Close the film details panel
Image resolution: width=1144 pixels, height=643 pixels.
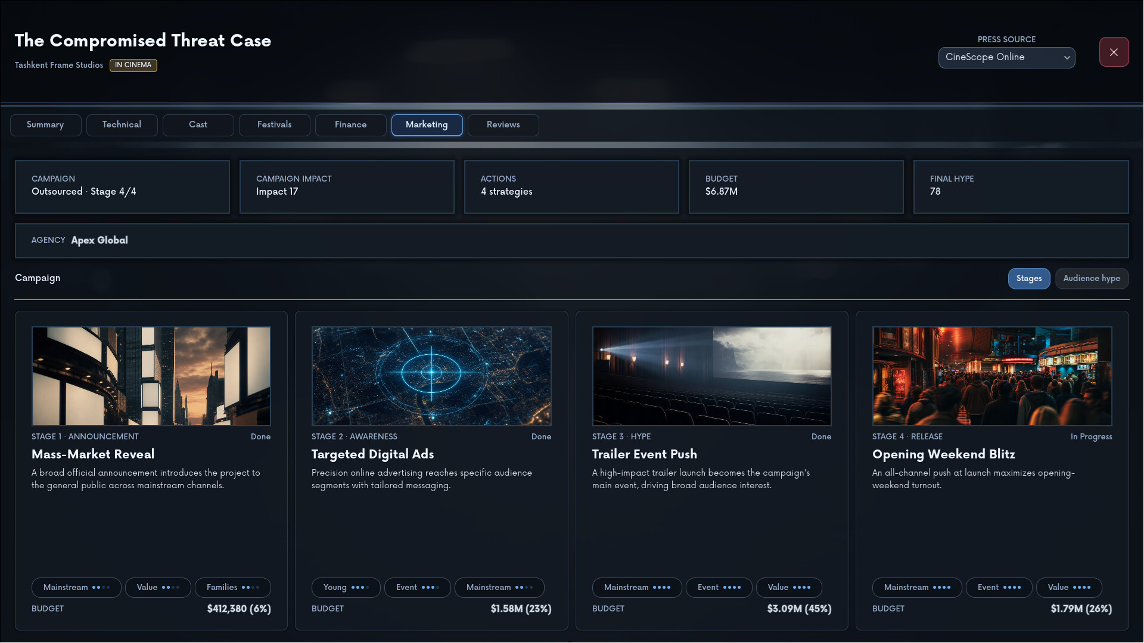point(1114,52)
